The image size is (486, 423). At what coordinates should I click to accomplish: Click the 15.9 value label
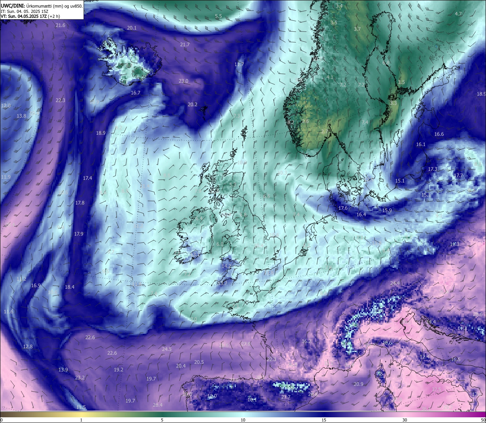tap(387, 211)
